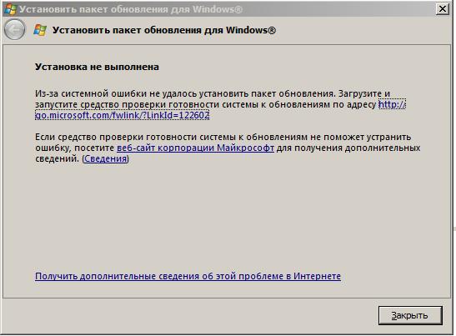Click Получить дополнительные сведения об этой проблеме link

(188, 276)
